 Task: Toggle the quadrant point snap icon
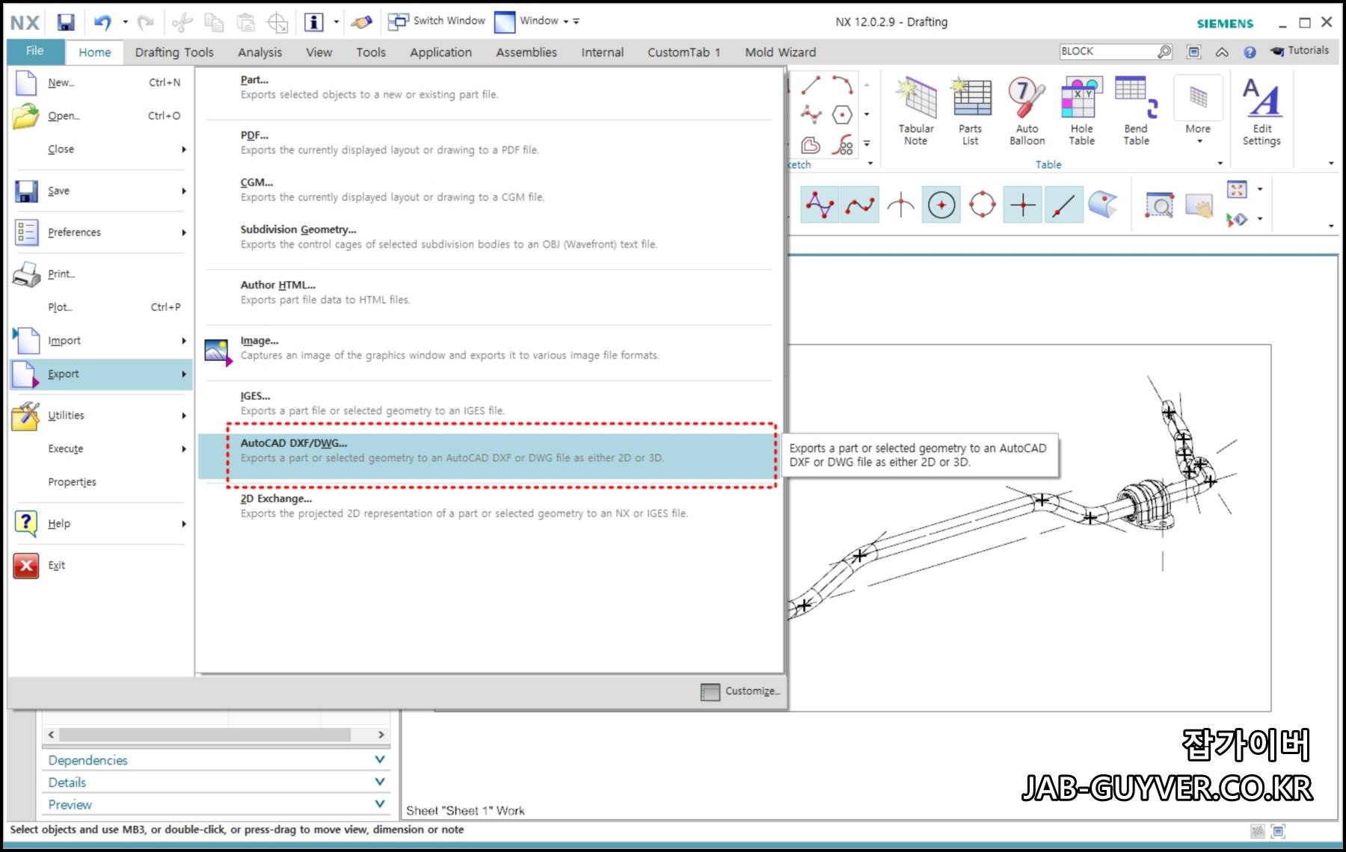(983, 205)
